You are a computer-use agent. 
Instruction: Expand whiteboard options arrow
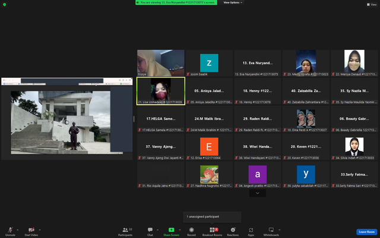coord(280,230)
